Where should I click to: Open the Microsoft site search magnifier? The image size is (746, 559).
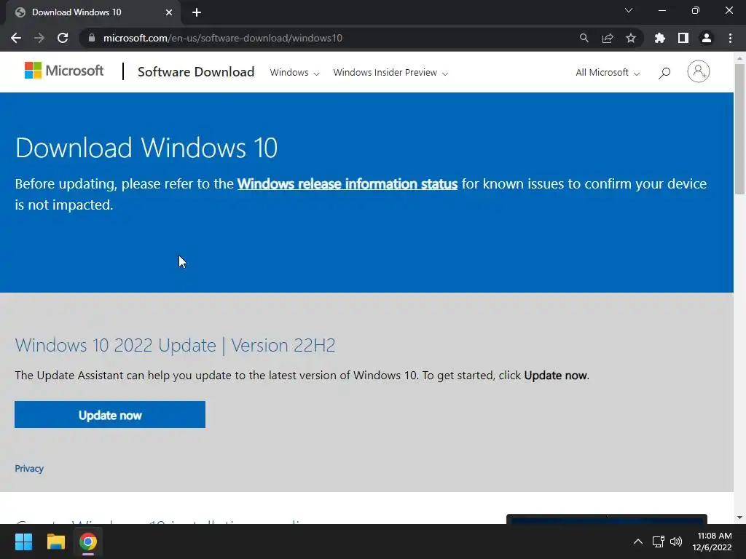[664, 73]
